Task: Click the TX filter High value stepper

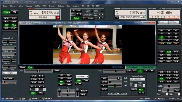Action: tap(144, 86)
